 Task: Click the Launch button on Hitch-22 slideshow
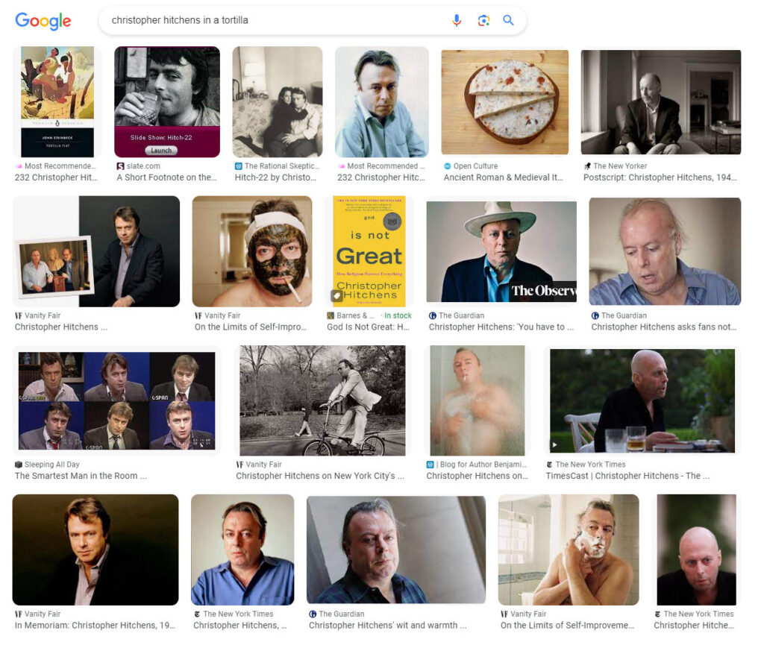click(x=161, y=150)
